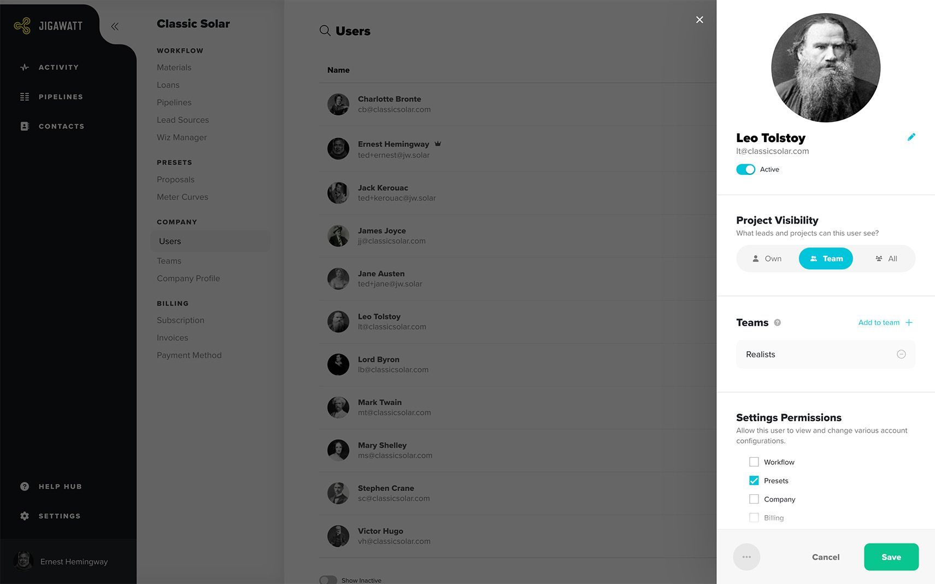Open the Activity section in the sidebar
935x584 pixels.
pos(50,67)
